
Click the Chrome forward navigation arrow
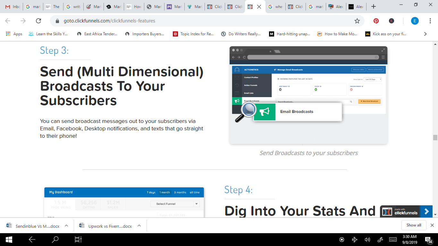23,21
